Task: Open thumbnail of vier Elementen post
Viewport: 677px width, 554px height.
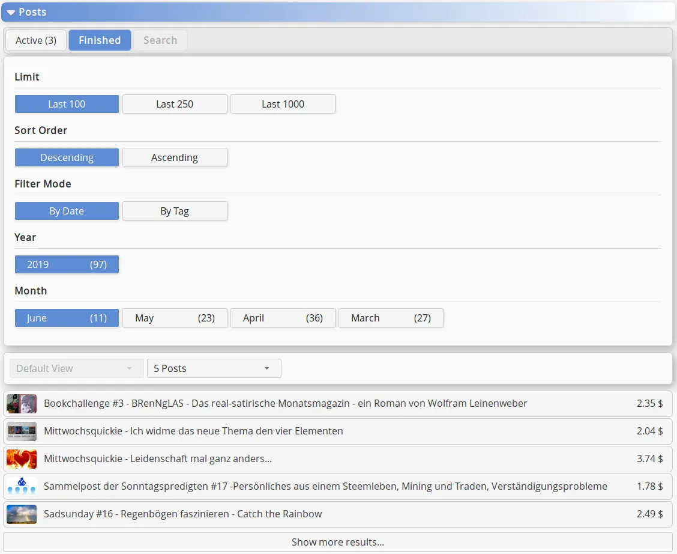Action: [22, 431]
